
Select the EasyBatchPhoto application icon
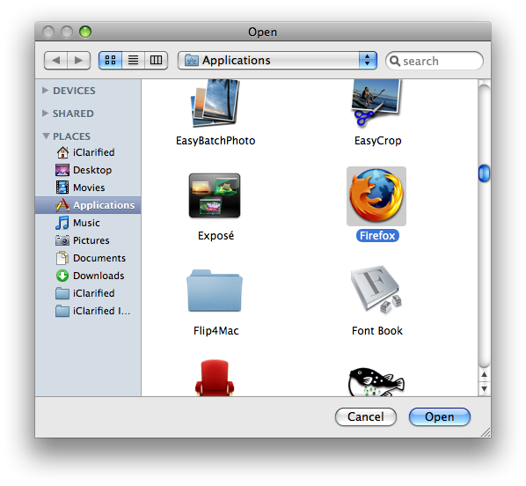click(x=215, y=103)
